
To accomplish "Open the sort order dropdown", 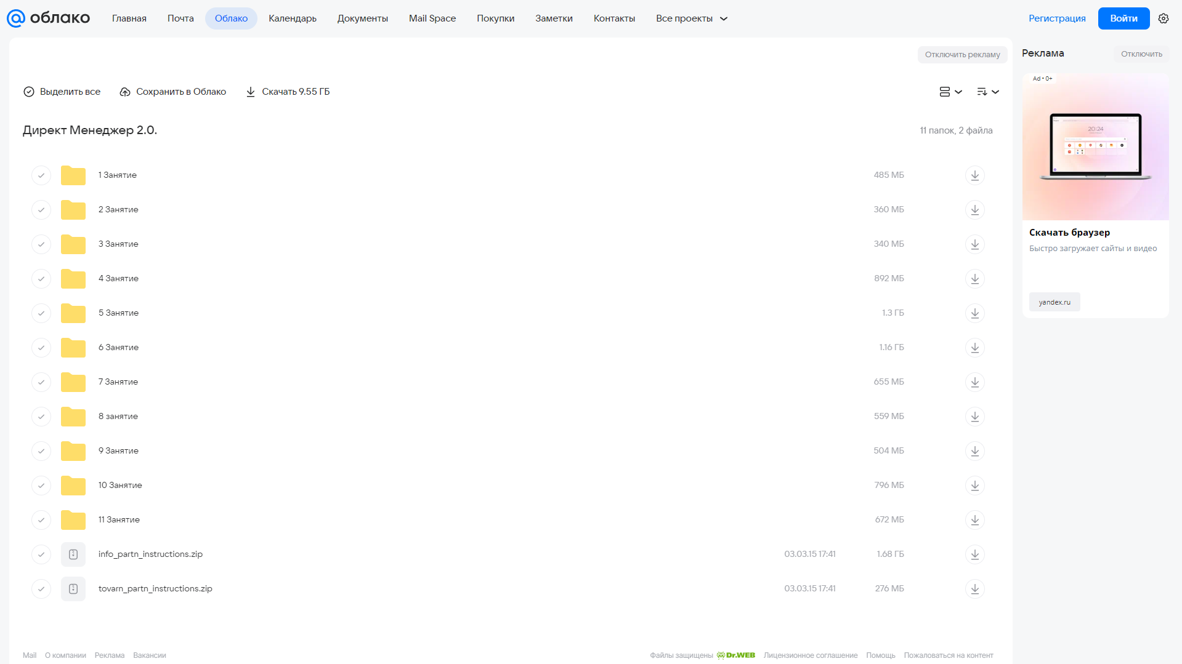I will coord(987,92).
